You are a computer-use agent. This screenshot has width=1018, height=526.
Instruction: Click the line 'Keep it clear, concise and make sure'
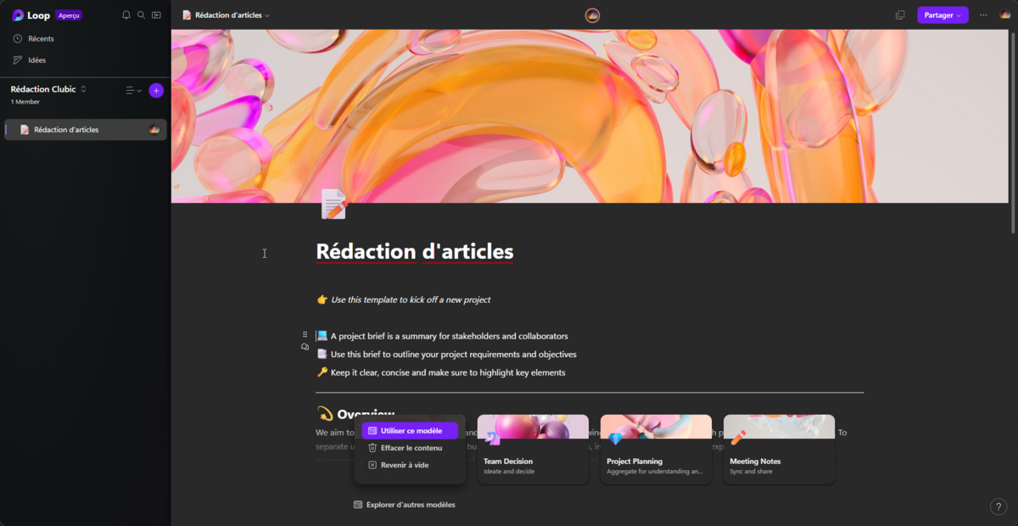pyautogui.click(x=448, y=372)
